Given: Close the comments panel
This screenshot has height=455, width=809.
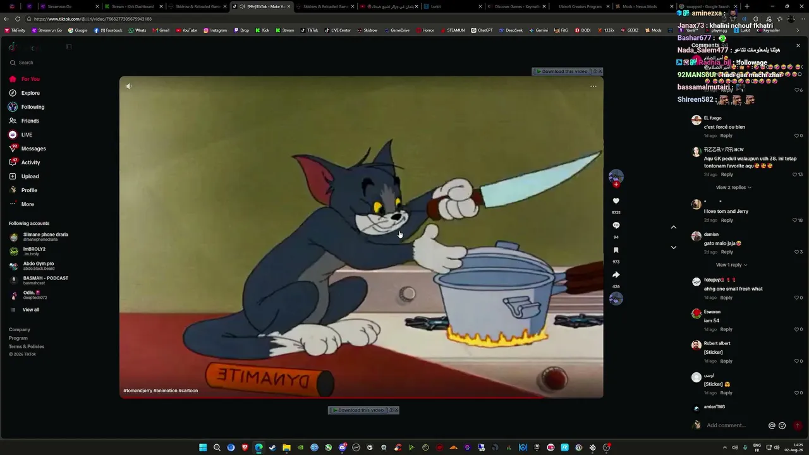Looking at the screenshot, I should (798, 45).
